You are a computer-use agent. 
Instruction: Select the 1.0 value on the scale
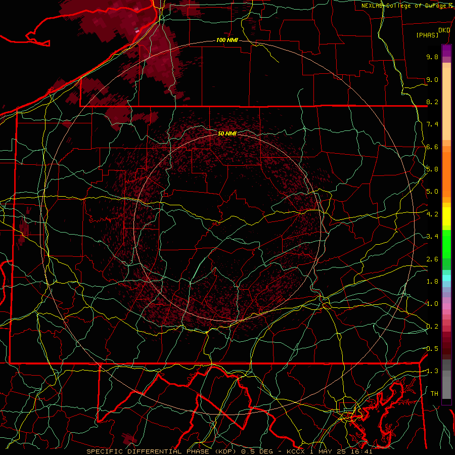[x=432, y=304]
